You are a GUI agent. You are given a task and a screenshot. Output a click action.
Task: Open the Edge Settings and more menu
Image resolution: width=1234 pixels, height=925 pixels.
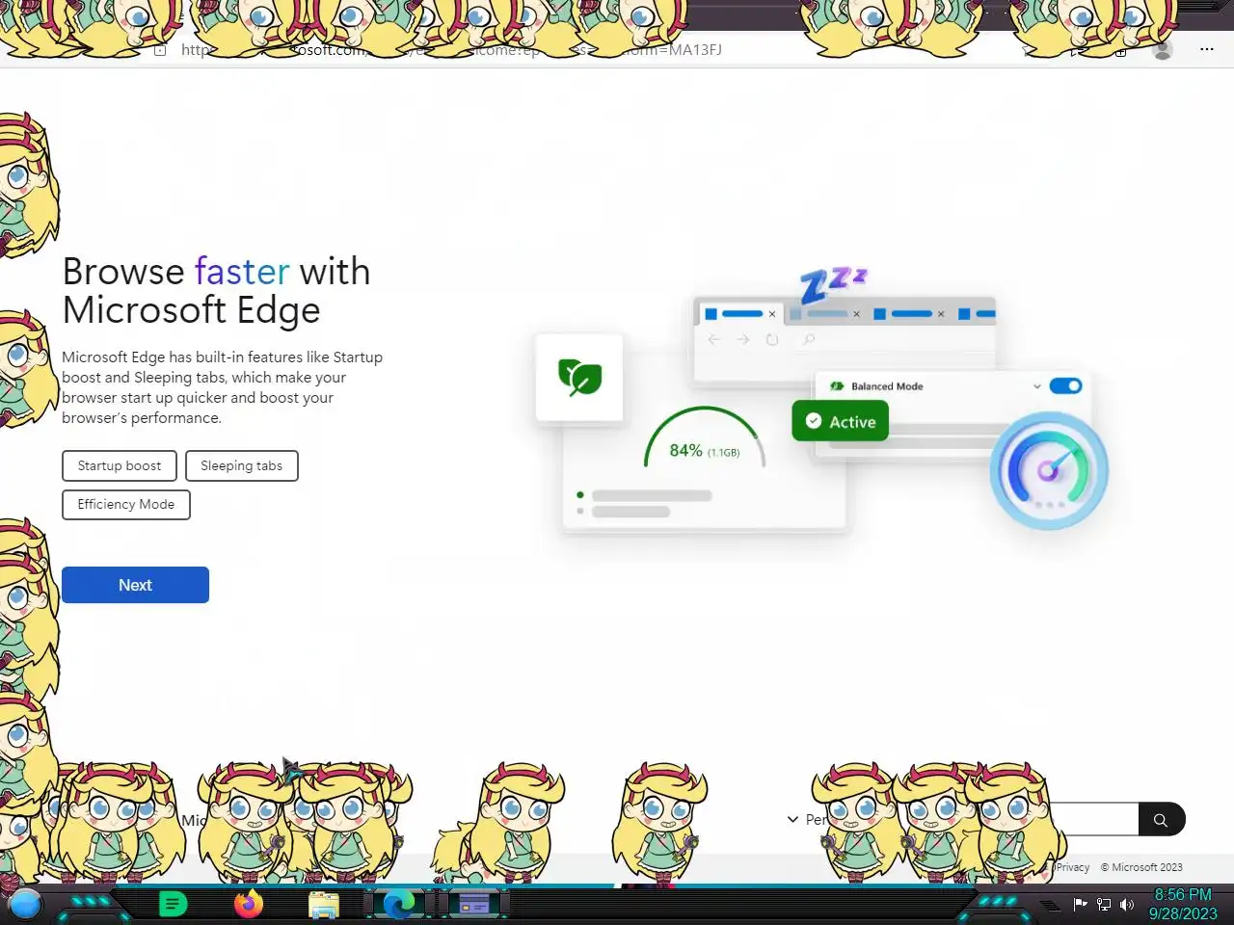pyautogui.click(x=1206, y=49)
